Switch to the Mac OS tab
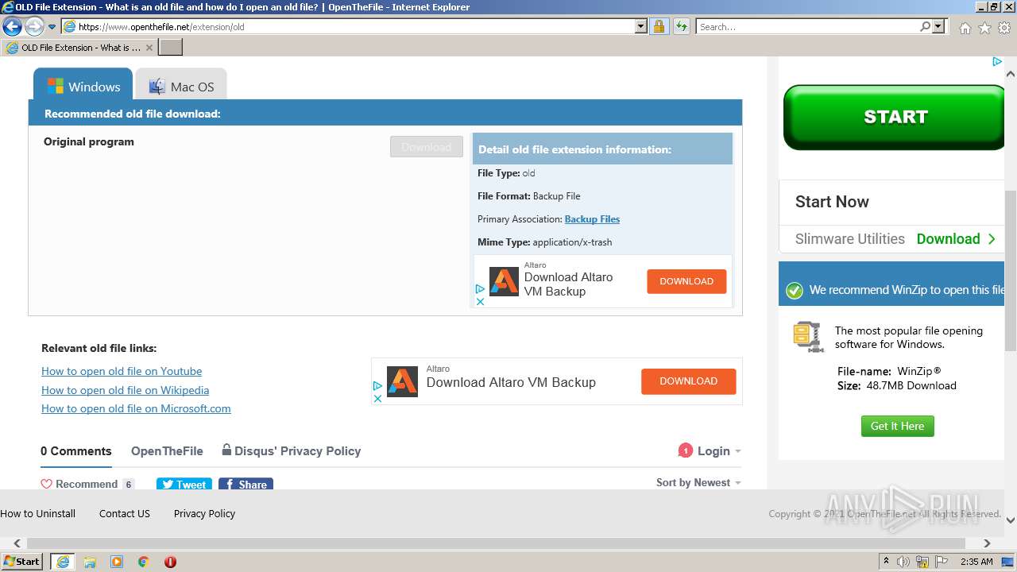 181,86
